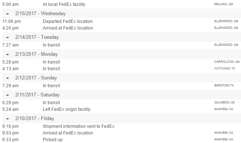241x143 pixels.
Task: Select the Left FedEx origin facility entry
Action: [x=66, y=109]
